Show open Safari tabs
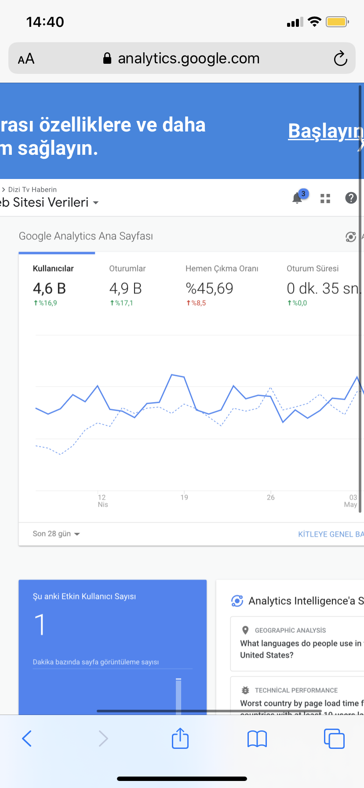 pyautogui.click(x=334, y=739)
